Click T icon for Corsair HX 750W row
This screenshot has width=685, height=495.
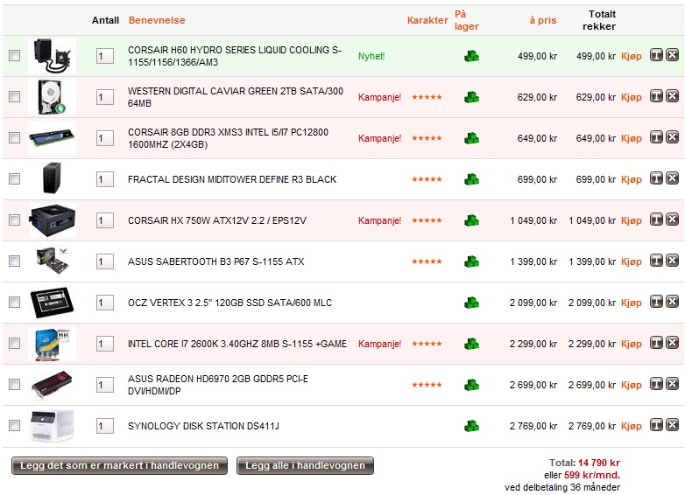click(656, 220)
